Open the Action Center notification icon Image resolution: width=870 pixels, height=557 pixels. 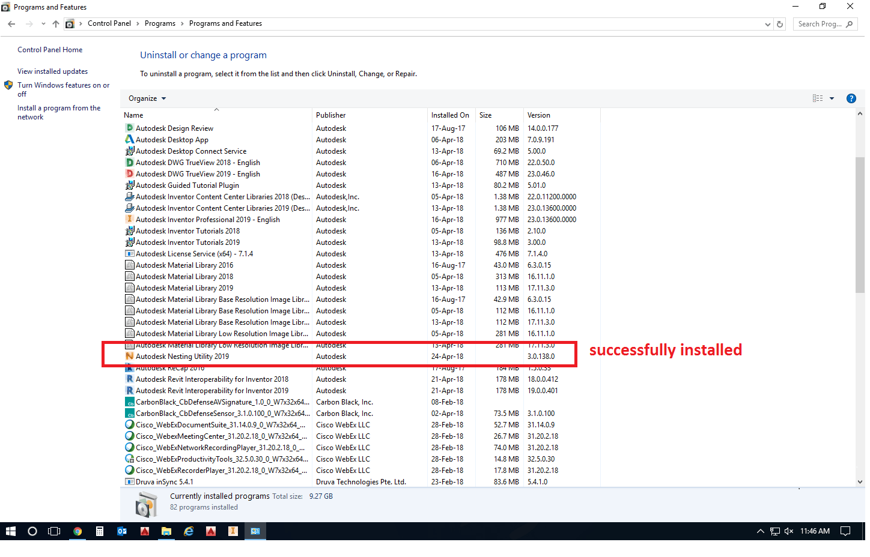tap(845, 531)
